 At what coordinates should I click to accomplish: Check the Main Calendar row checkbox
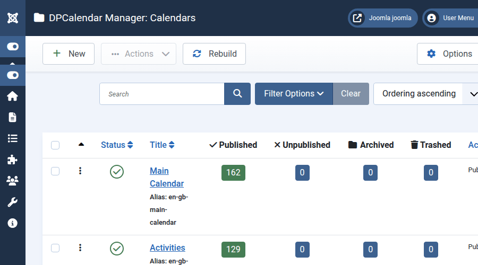pos(55,171)
